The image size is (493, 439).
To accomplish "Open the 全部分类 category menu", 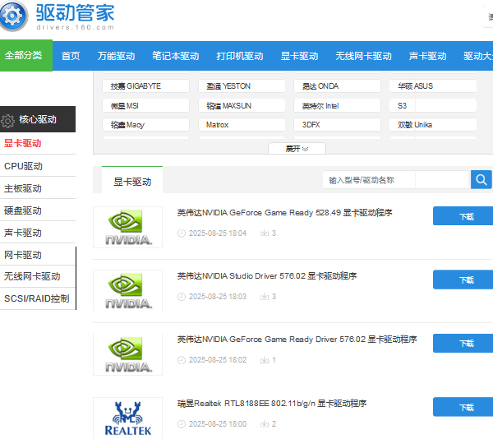I will tap(23, 56).
